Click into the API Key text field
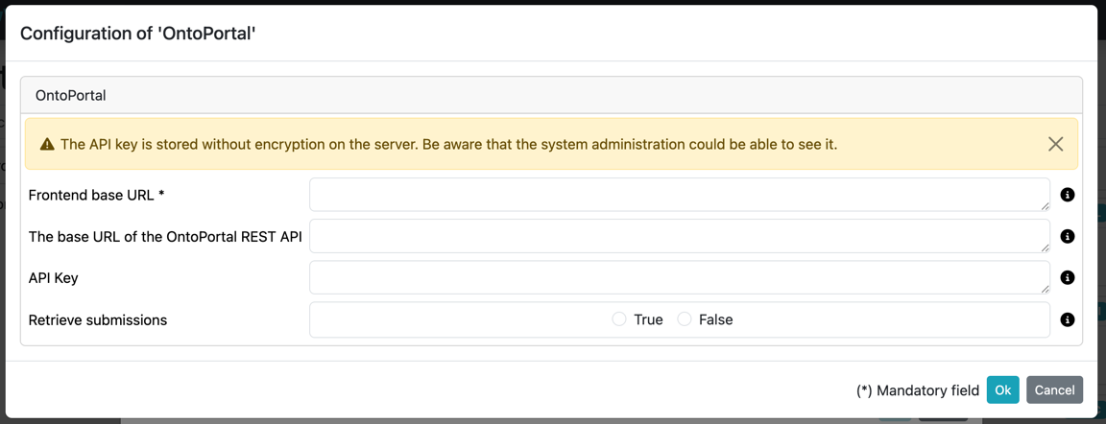The height and width of the screenshot is (424, 1106). (680, 277)
